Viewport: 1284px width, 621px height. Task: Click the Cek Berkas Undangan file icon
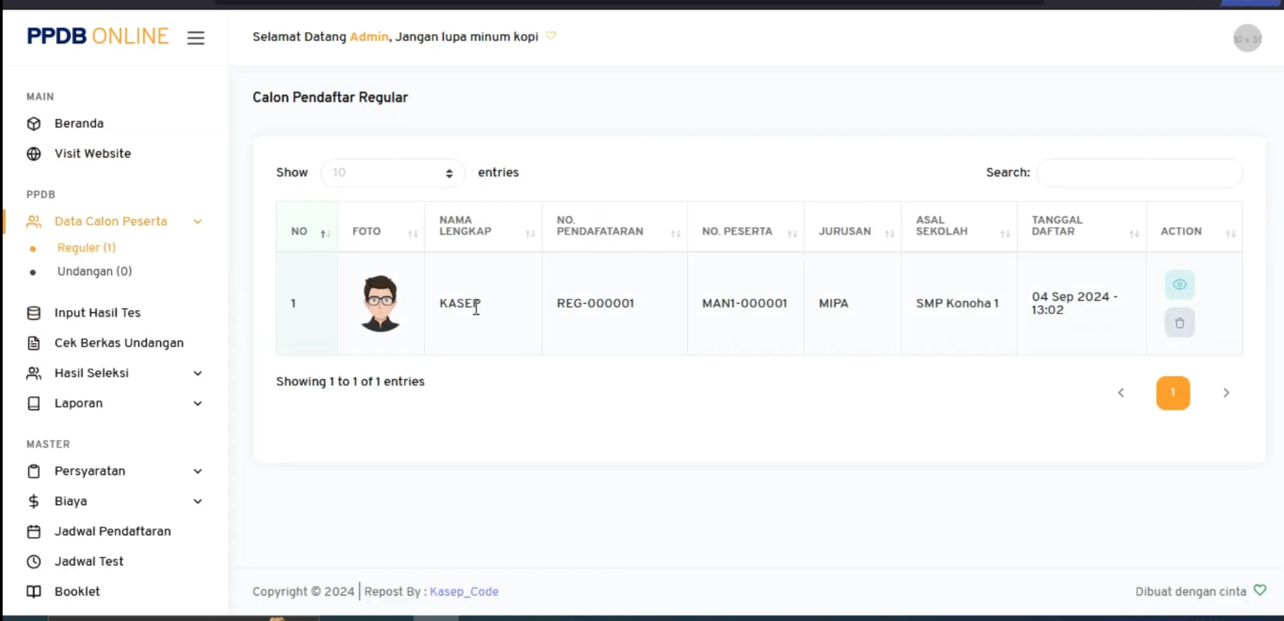pos(34,343)
